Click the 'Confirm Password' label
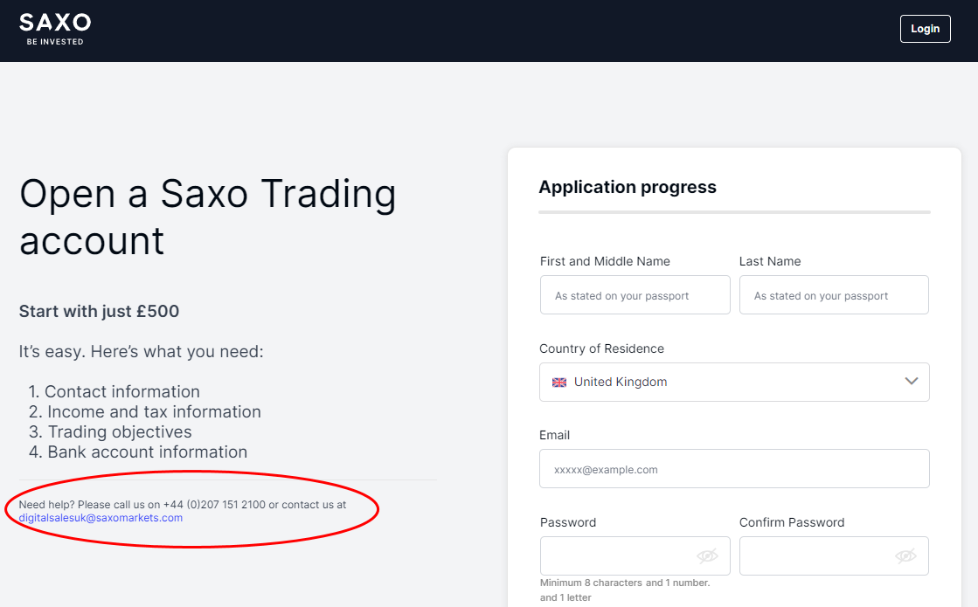Image resolution: width=978 pixels, height=607 pixels. point(792,522)
